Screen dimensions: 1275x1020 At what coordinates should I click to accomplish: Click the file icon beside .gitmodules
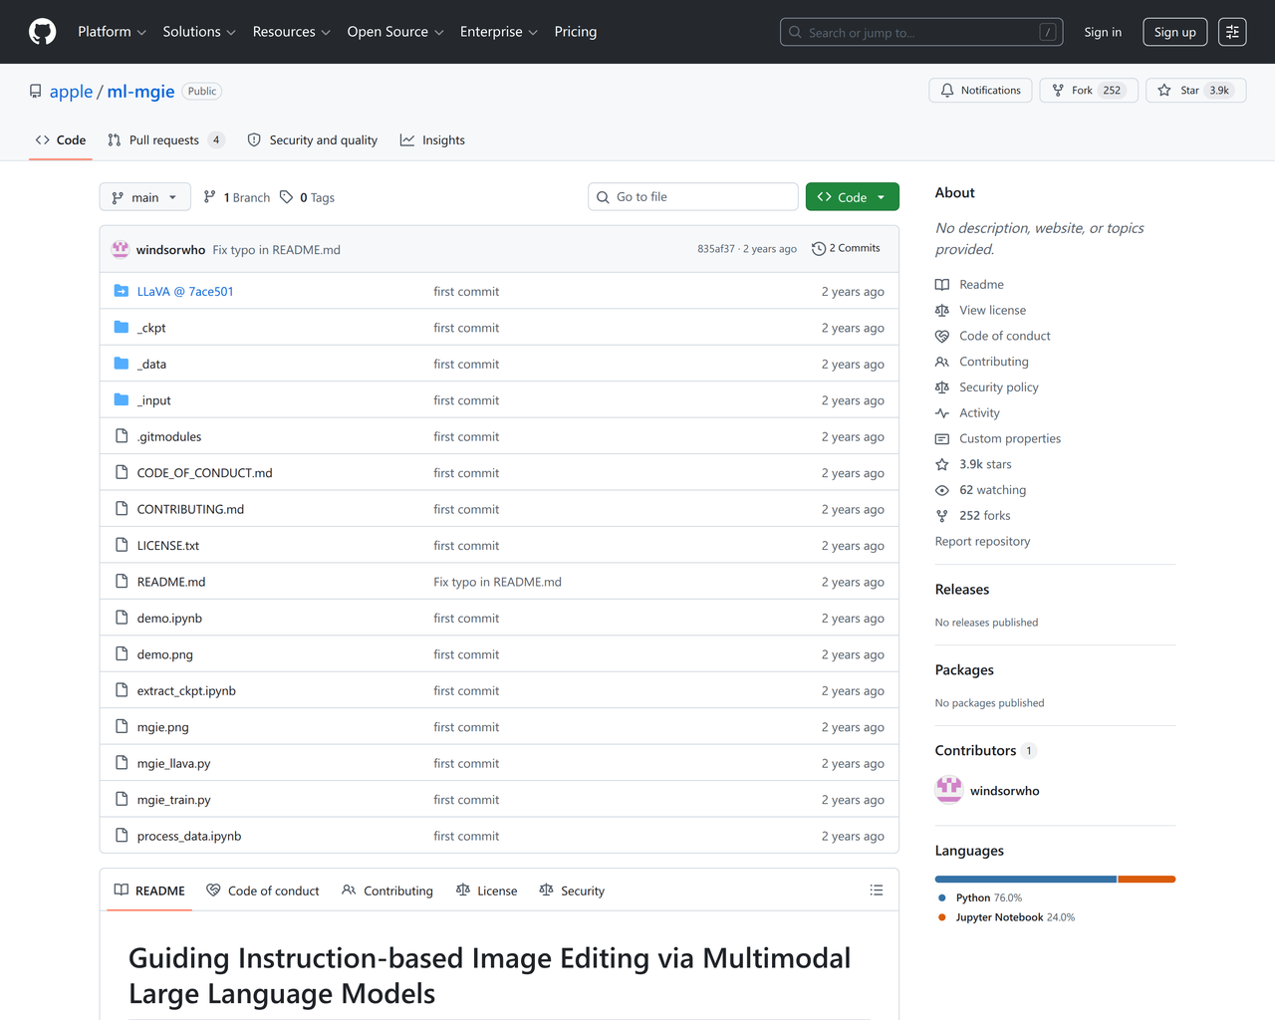point(122,436)
